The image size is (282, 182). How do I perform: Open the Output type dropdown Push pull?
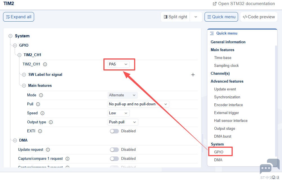(x=123, y=122)
